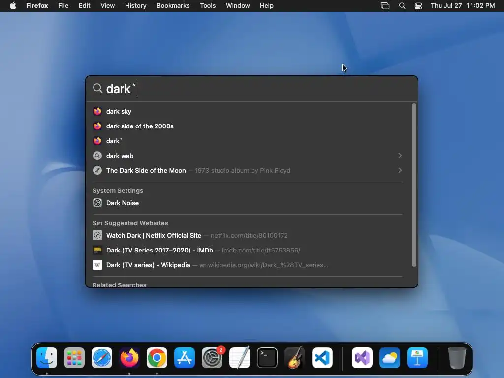This screenshot has width=504, height=378.
Task: Click the date and time in menu bar
Action: 463,6
